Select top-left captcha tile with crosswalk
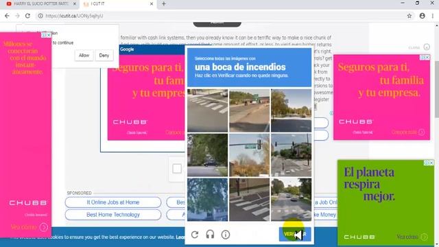The width and height of the screenshot is (439, 247). (x=207, y=110)
